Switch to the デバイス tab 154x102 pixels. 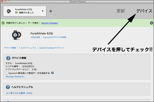point(144,11)
